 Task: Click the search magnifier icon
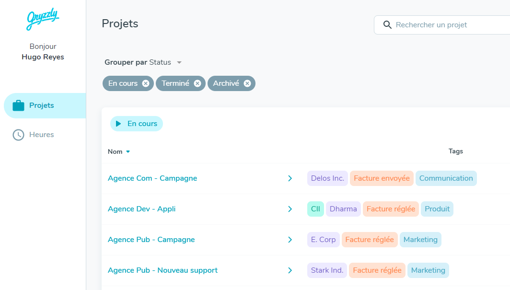pos(387,25)
